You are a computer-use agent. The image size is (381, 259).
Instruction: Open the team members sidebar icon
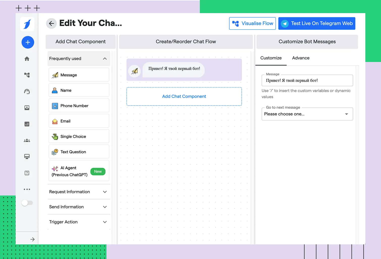(x=27, y=141)
